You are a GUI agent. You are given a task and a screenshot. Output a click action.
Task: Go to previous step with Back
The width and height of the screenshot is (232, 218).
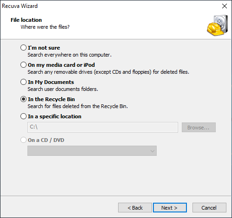click(135, 208)
